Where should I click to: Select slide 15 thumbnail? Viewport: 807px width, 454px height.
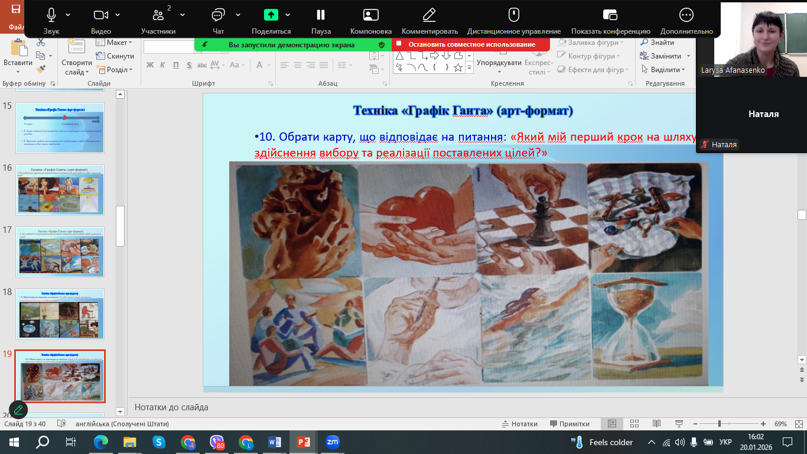(x=60, y=128)
